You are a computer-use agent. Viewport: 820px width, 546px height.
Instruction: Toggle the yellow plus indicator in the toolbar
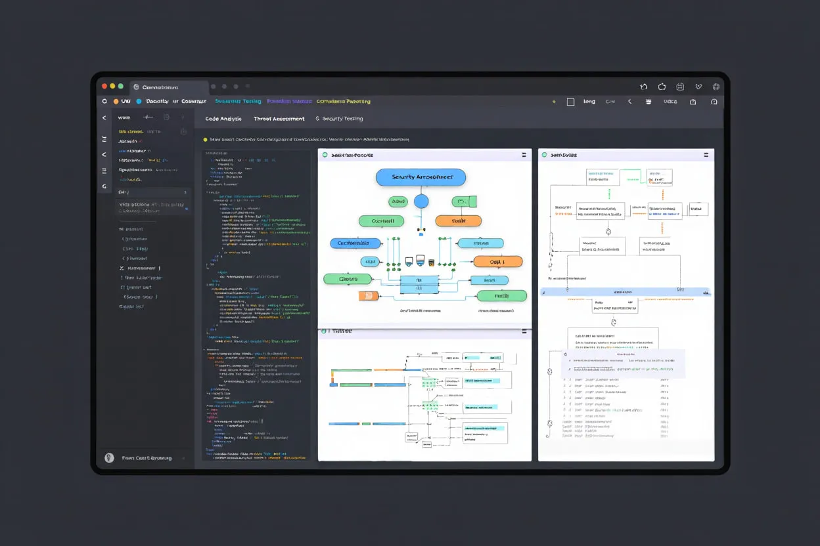tap(554, 102)
